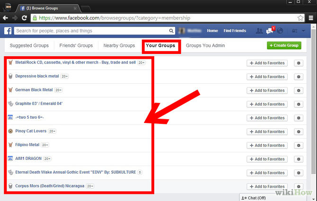Open the messages icon with notification badge
The width and height of the screenshot is (317, 201).
click(x=270, y=31)
